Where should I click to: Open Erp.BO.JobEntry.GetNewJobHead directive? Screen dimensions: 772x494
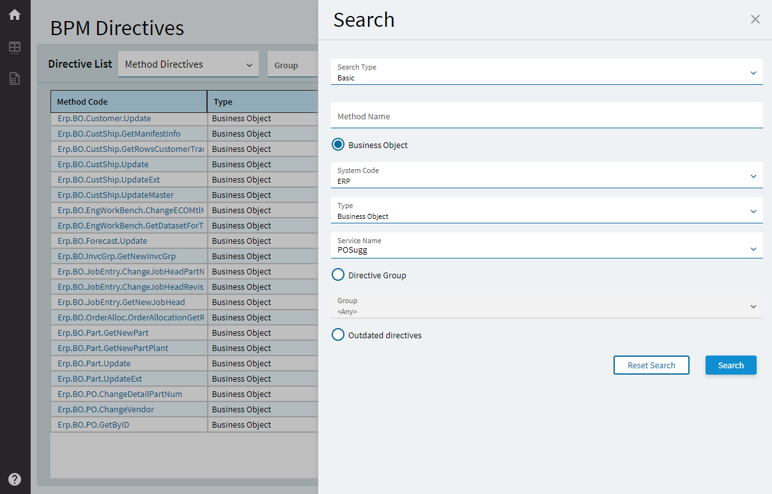(121, 303)
